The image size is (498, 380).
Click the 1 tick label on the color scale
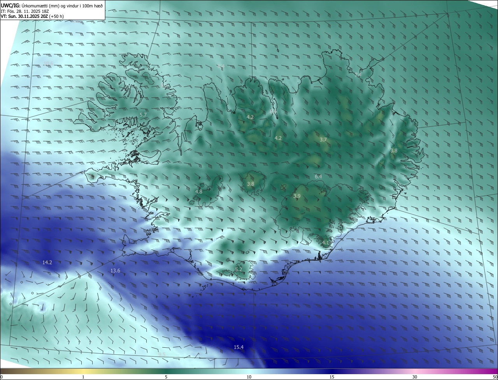tap(83, 377)
